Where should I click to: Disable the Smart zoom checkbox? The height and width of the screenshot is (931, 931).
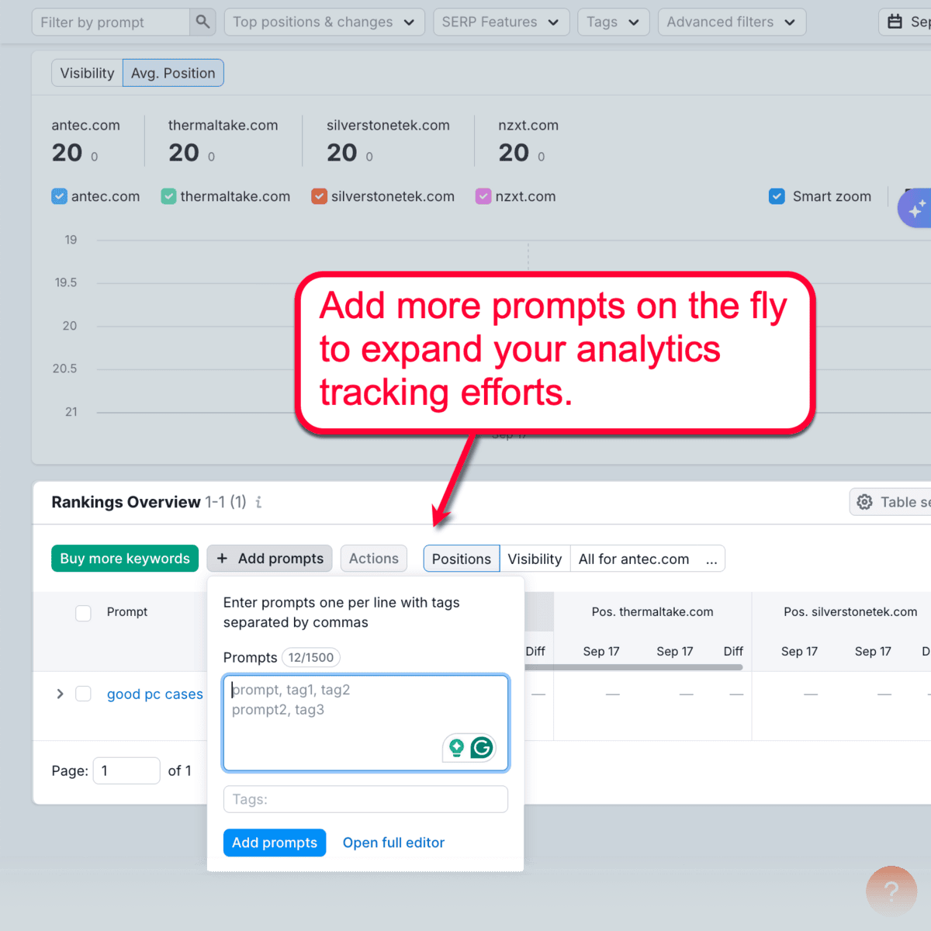click(x=777, y=196)
